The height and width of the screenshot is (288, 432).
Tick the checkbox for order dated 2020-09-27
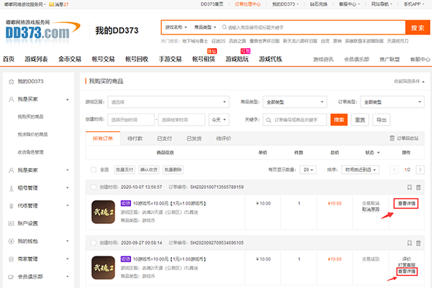pos(94,243)
